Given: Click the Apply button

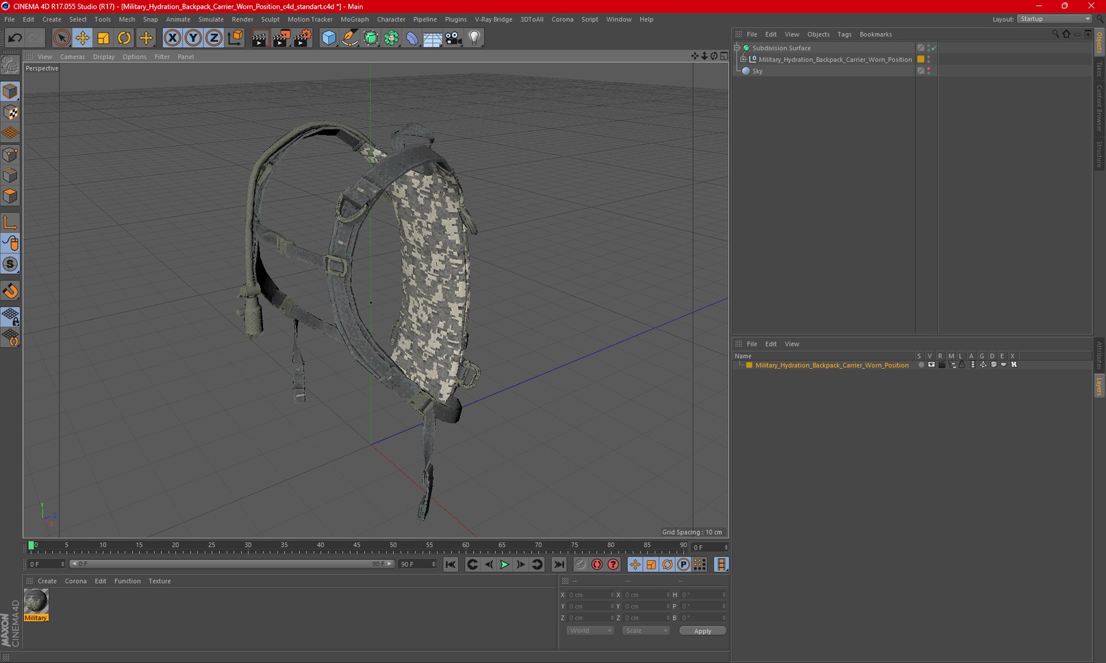Looking at the screenshot, I should [x=702, y=630].
